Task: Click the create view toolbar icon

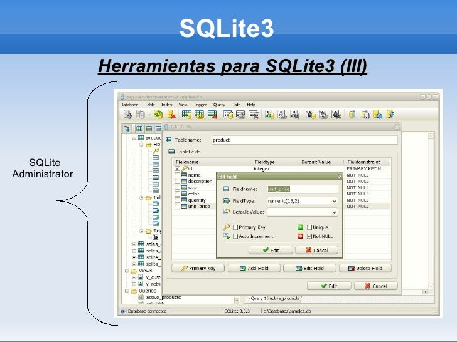Action: pos(269,115)
